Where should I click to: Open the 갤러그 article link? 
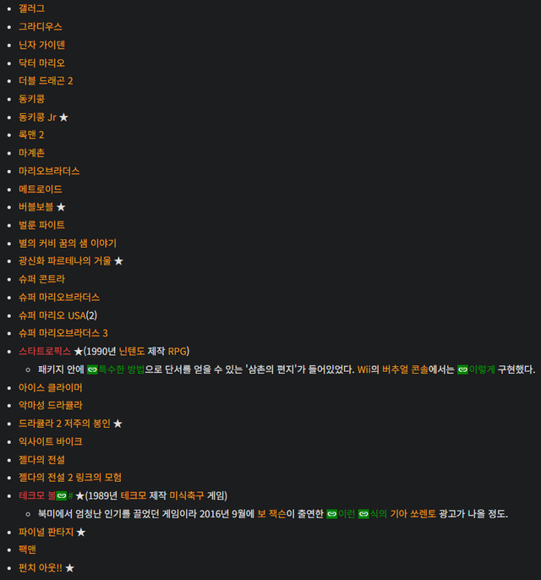pos(32,8)
